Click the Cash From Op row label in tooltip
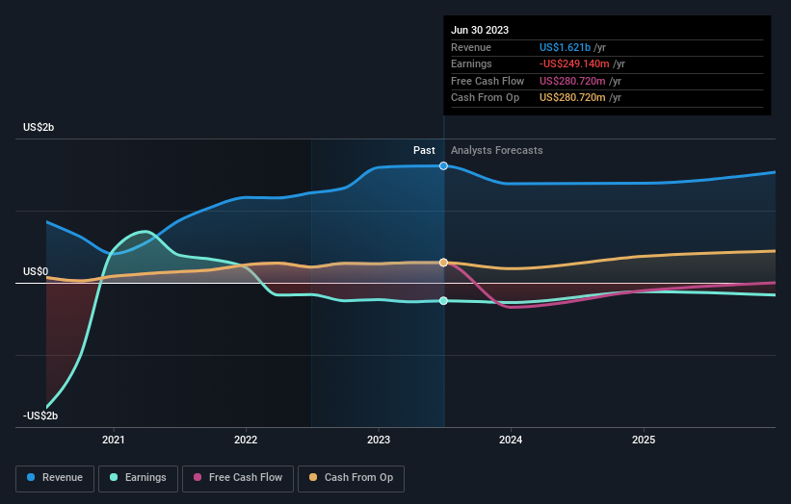This screenshot has height=504, width=791. pos(485,98)
